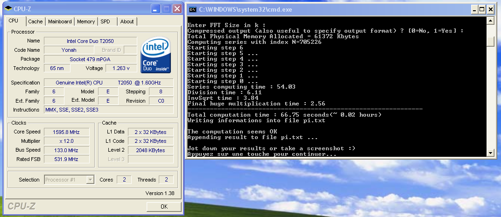This screenshot has height=217, width=501.
Task: Click the line 'Total computation time : 66.75 seconds'
Action: [284, 115]
